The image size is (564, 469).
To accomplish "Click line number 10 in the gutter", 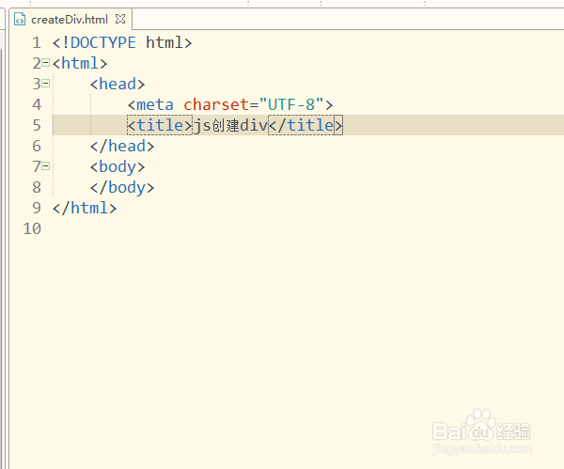I will [32, 228].
